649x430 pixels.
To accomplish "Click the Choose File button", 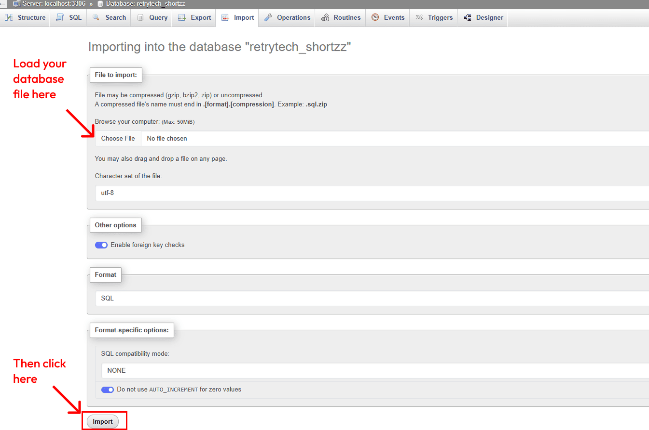I will coord(118,139).
